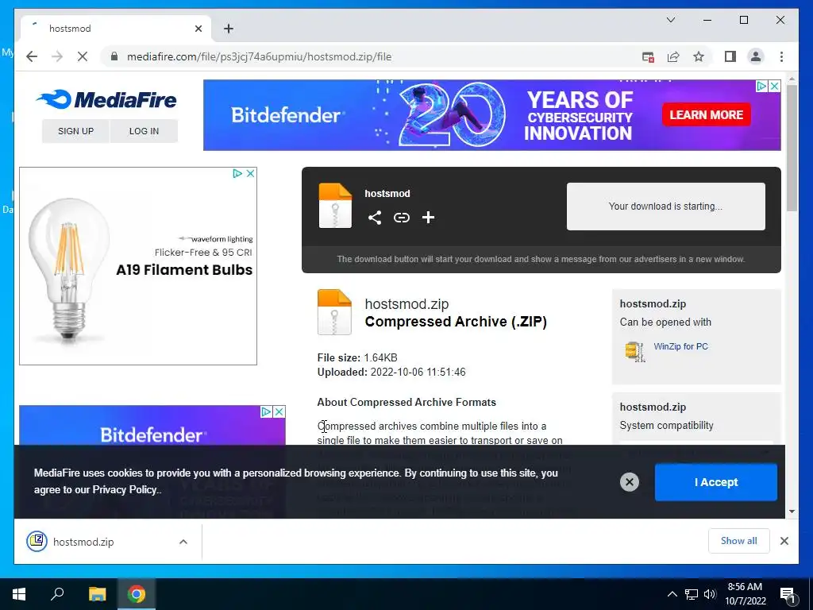The width and height of the screenshot is (813, 610).
Task: Open the Chrome tab search chevron
Action: [670, 20]
